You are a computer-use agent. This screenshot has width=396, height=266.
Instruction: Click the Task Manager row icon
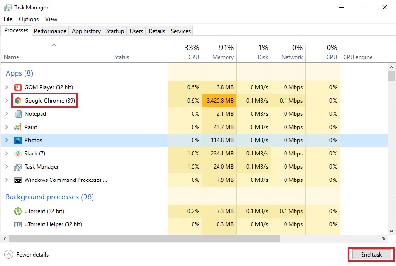[x=17, y=167]
